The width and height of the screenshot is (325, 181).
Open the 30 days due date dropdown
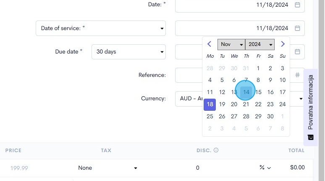click(128, 52)
